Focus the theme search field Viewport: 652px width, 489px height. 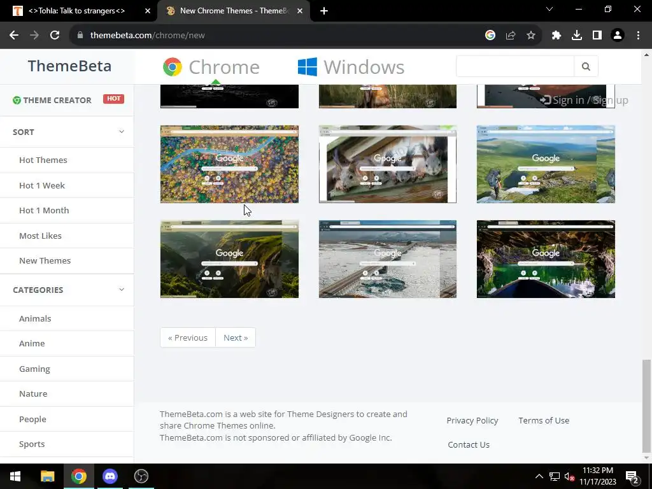click(515, 66)
